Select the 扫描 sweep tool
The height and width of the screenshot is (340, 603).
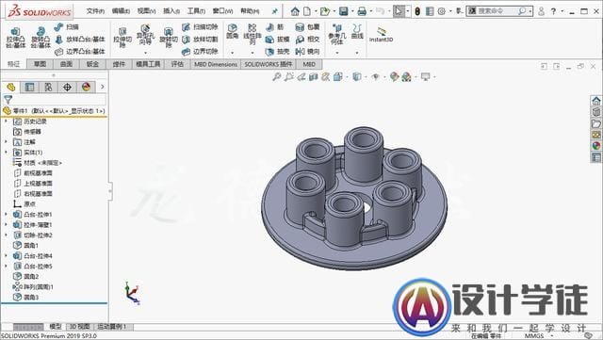[x=66, y=27]
